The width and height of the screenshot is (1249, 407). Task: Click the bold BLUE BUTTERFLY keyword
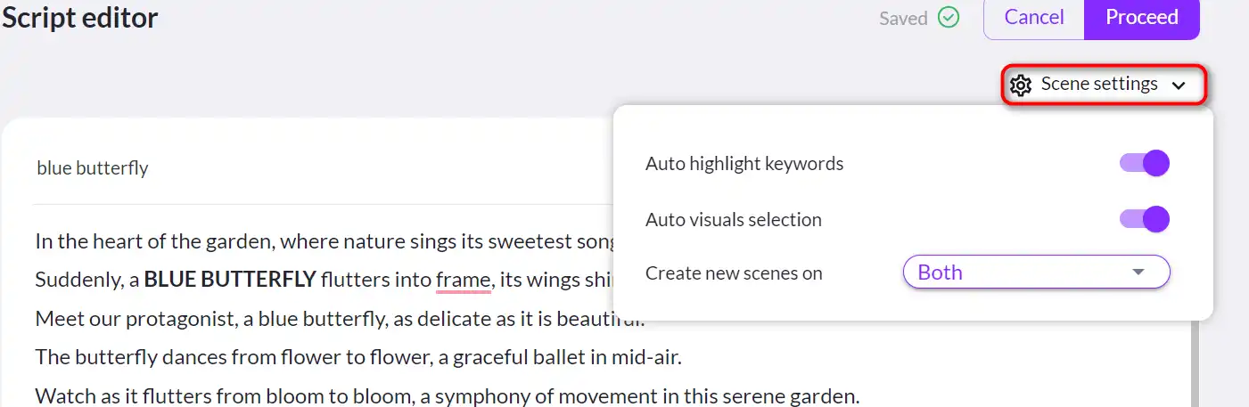coord(230,280)
